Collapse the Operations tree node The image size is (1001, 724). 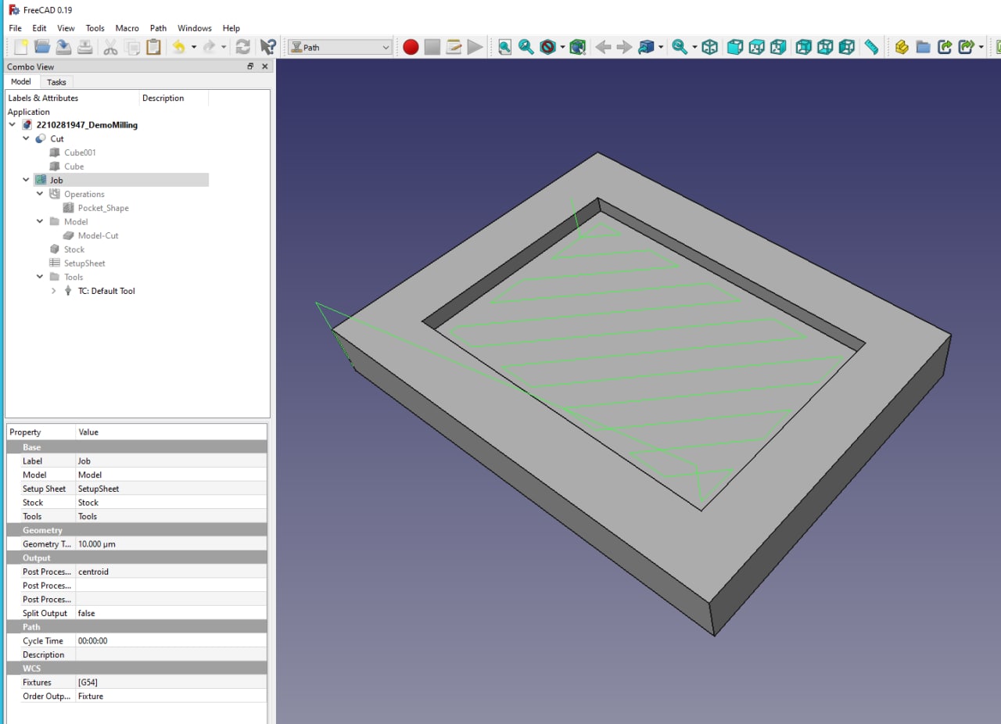click(x=41, y=194)
